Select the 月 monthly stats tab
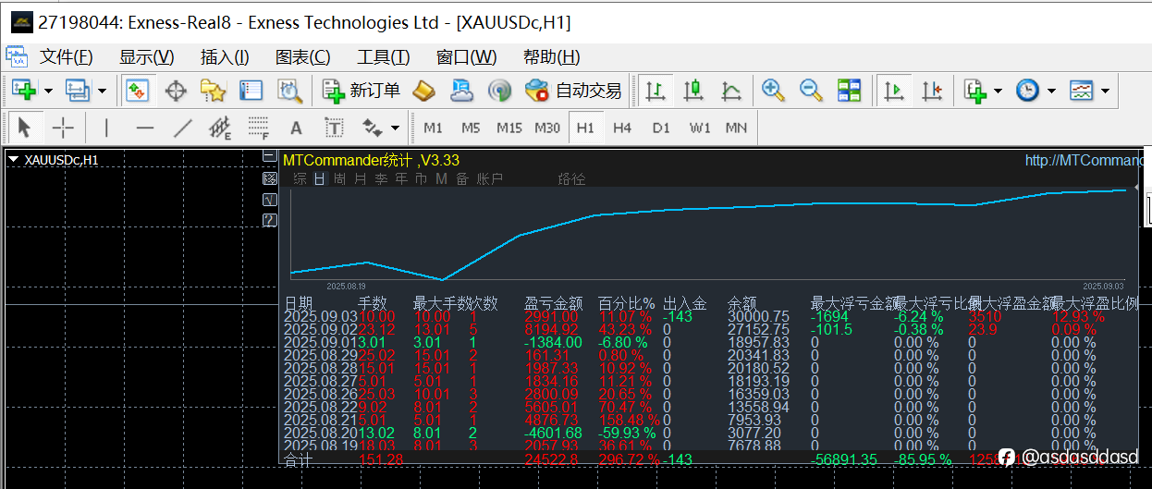The width and height of the screenshot is (1152, 489). pos(360,178)
